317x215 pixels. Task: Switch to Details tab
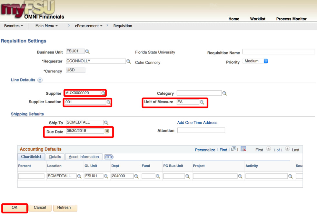[55, 157]
